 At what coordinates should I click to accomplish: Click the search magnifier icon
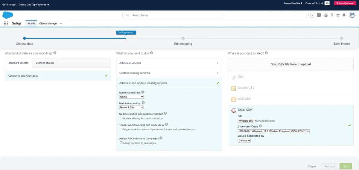(x=128, y=15)
